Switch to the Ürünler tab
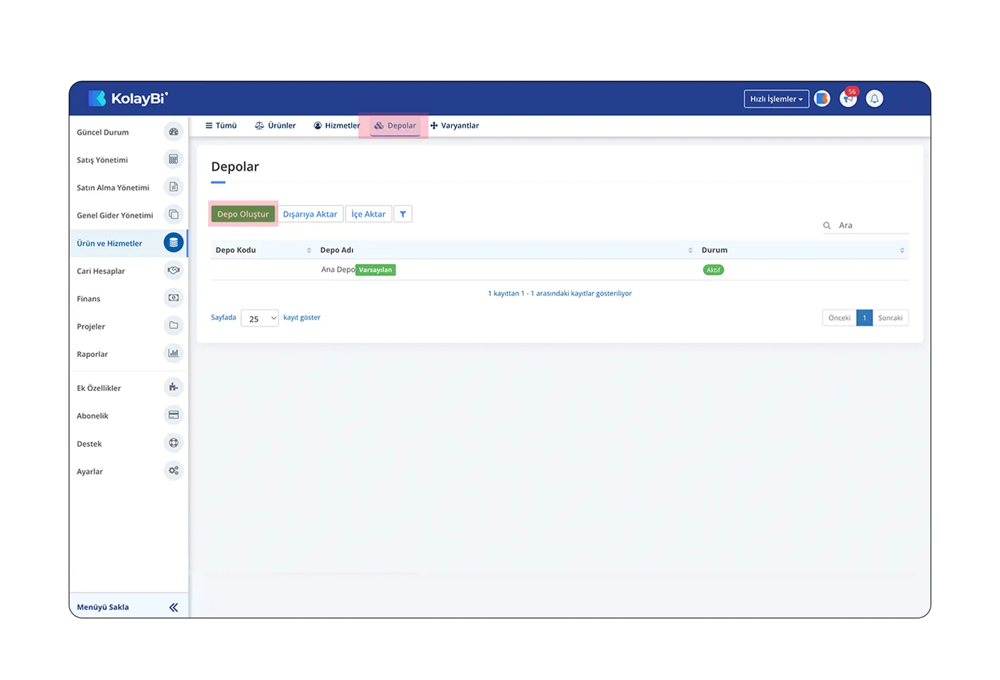This screenshot has height=680, width=1000. (275, 125)
